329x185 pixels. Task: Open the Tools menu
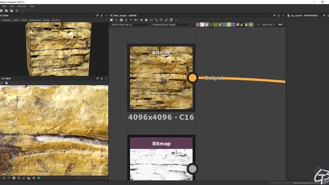[12, 6]
